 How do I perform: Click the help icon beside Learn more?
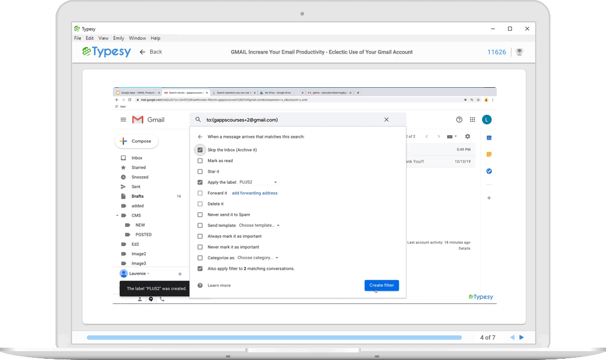[x=200, y=286]
